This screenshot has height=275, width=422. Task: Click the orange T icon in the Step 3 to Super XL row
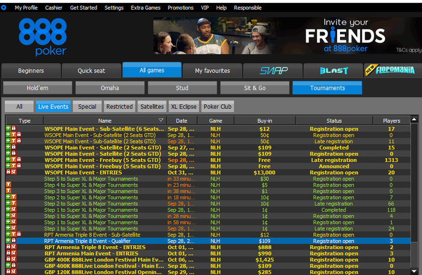click(x=8, y=190)
